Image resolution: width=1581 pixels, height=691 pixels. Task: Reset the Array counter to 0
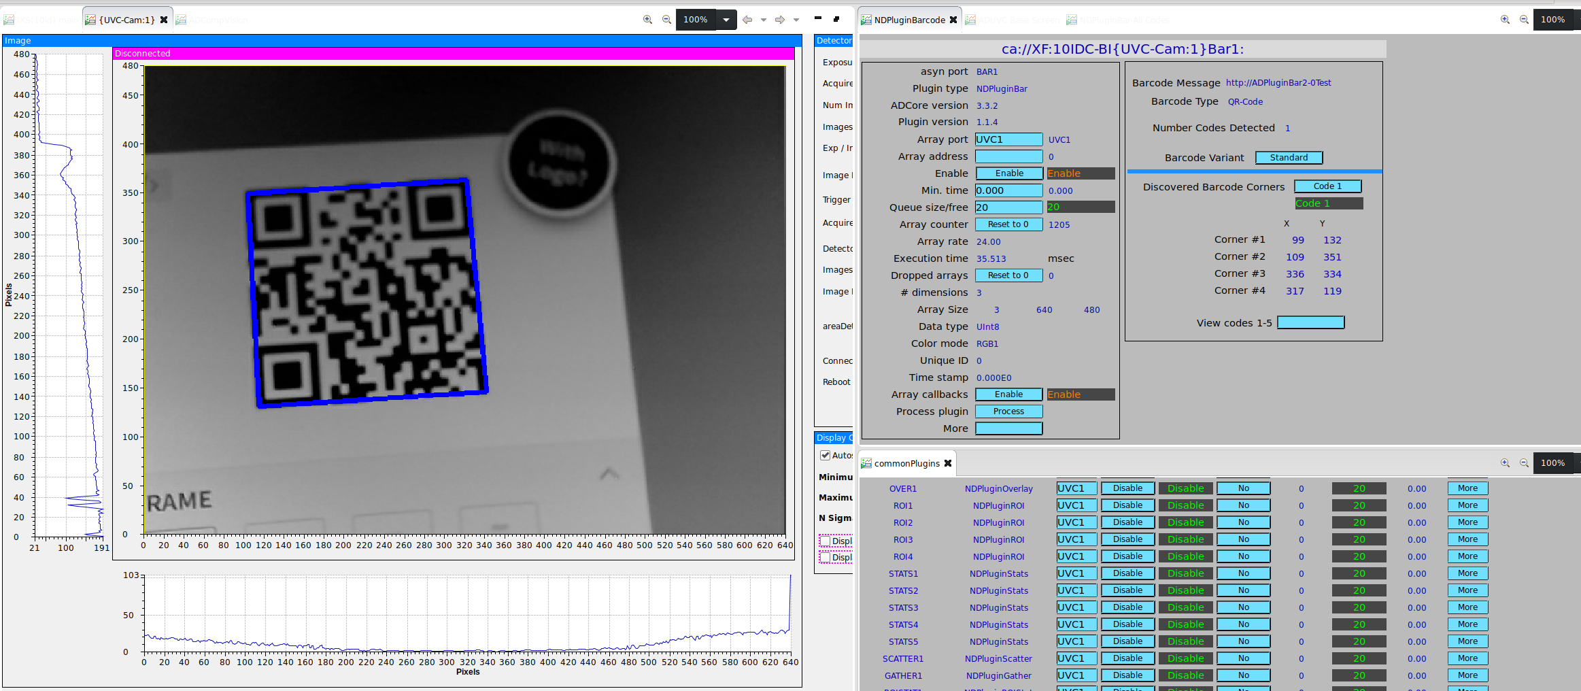[x=1009, y=224]
